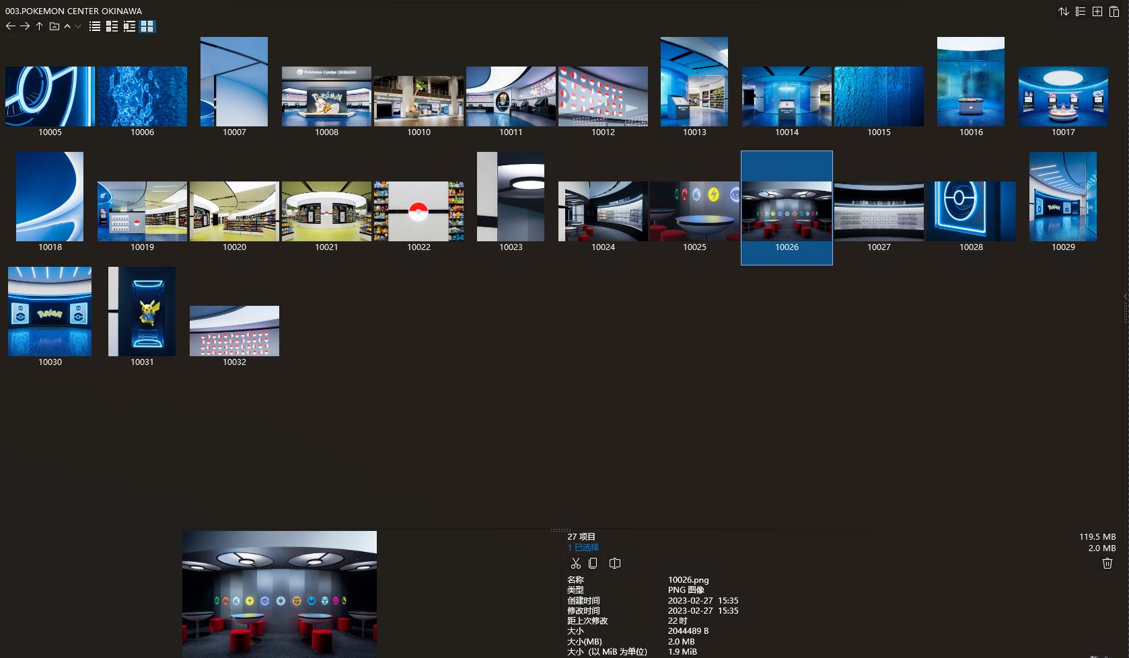
Task: Select thumbnail 10028
Action: 971,211
